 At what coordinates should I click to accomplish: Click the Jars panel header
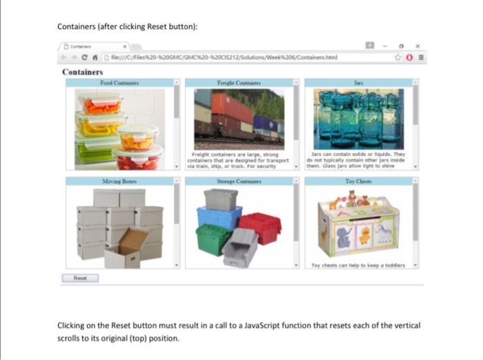359,83
